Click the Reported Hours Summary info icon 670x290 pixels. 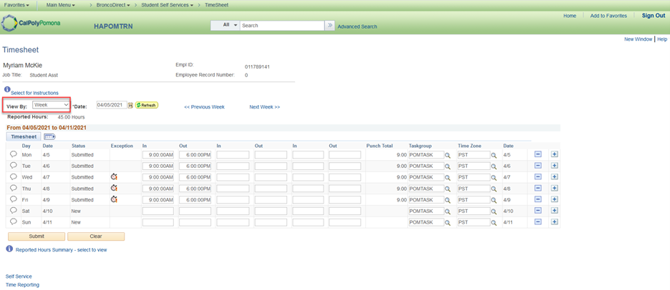coord(9,248)
